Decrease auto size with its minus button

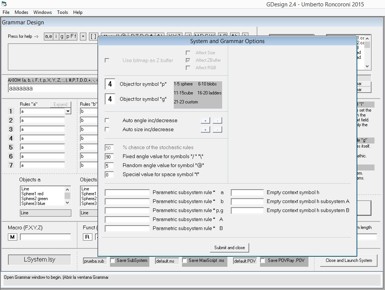(218, 129)
